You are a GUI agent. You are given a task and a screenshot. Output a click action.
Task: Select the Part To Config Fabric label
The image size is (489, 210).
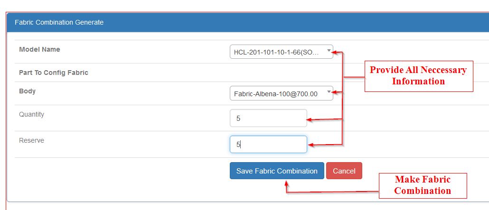pyautogui.click(x=54, y=73)
